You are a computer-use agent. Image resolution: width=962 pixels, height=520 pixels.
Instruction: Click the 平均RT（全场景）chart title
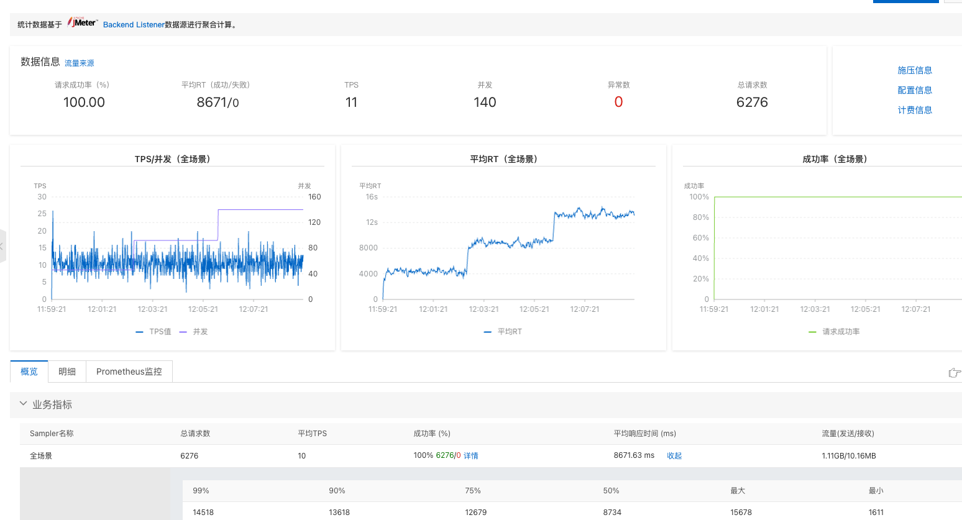(503, 159)
